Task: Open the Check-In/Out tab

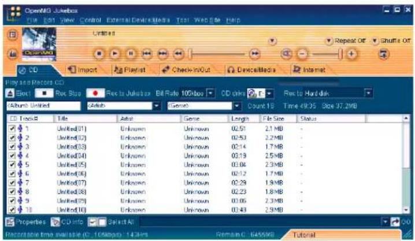Action: (x=186, y=70)
